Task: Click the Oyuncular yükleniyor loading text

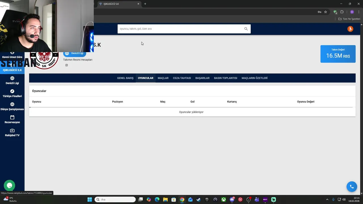Action: pyautogui.click(x=191, y=112)
